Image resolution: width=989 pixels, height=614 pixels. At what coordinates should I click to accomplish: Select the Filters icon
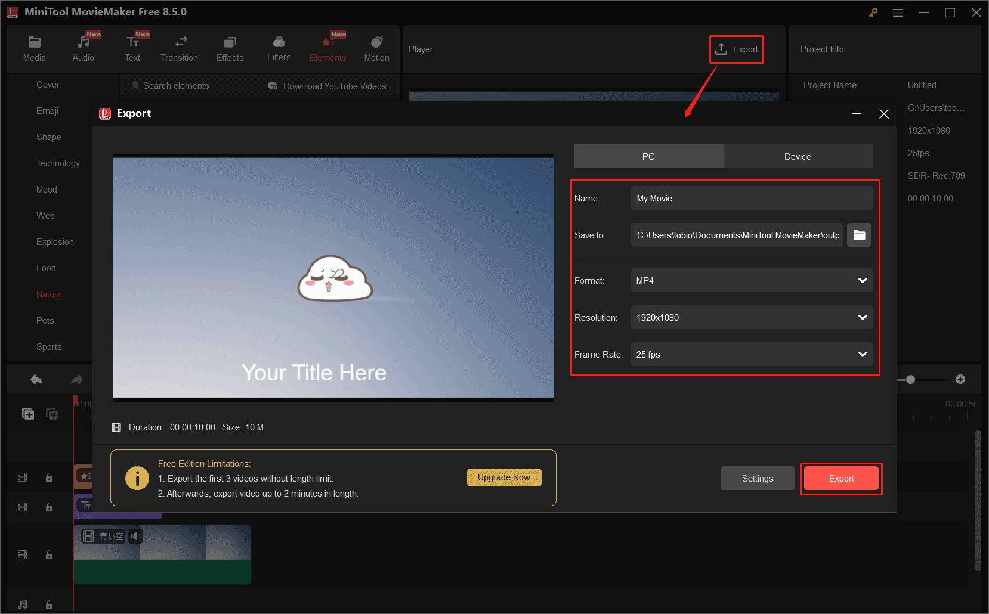(x=279, y=48)
